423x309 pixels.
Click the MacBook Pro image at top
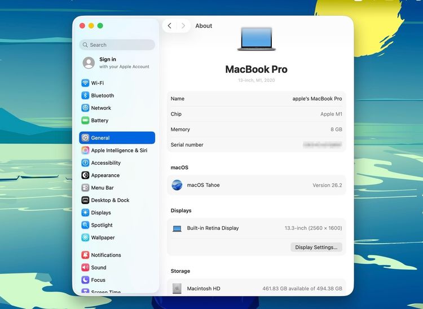[x=256, y=39]
